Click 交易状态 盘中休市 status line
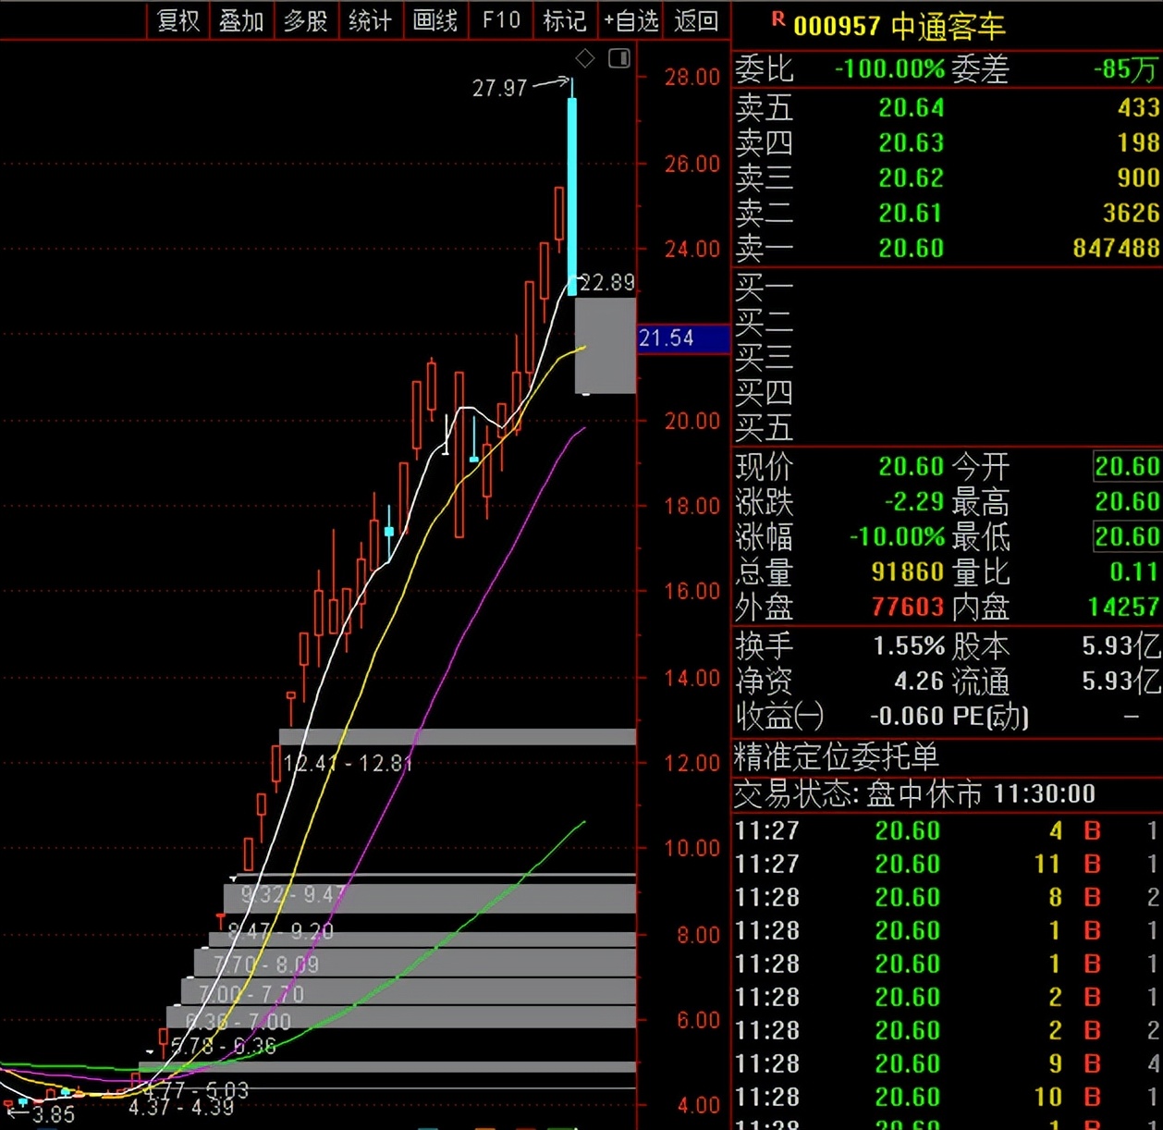Viewport: 1163px width, 1130px height. tap(914, 794)
